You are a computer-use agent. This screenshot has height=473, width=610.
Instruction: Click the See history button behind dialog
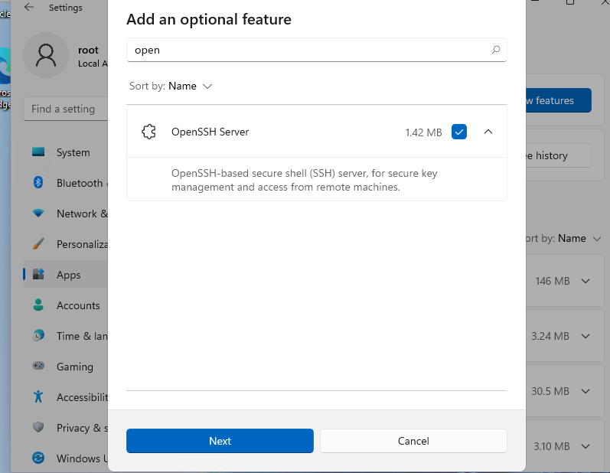pos(558,155)
